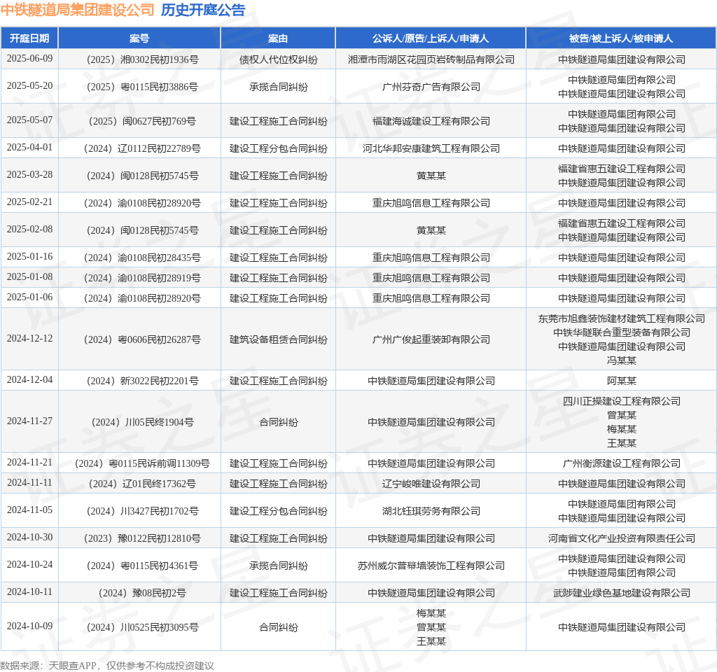Click plaintiff 福建海诚建设工程有限公司

coord(431,121)
